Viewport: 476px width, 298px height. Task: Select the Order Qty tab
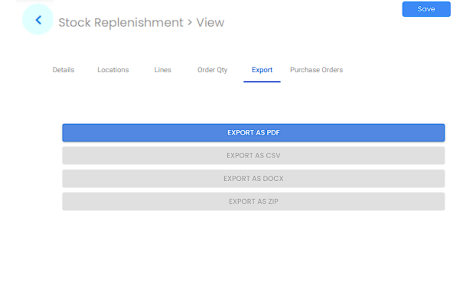click(x=212, y=70)
